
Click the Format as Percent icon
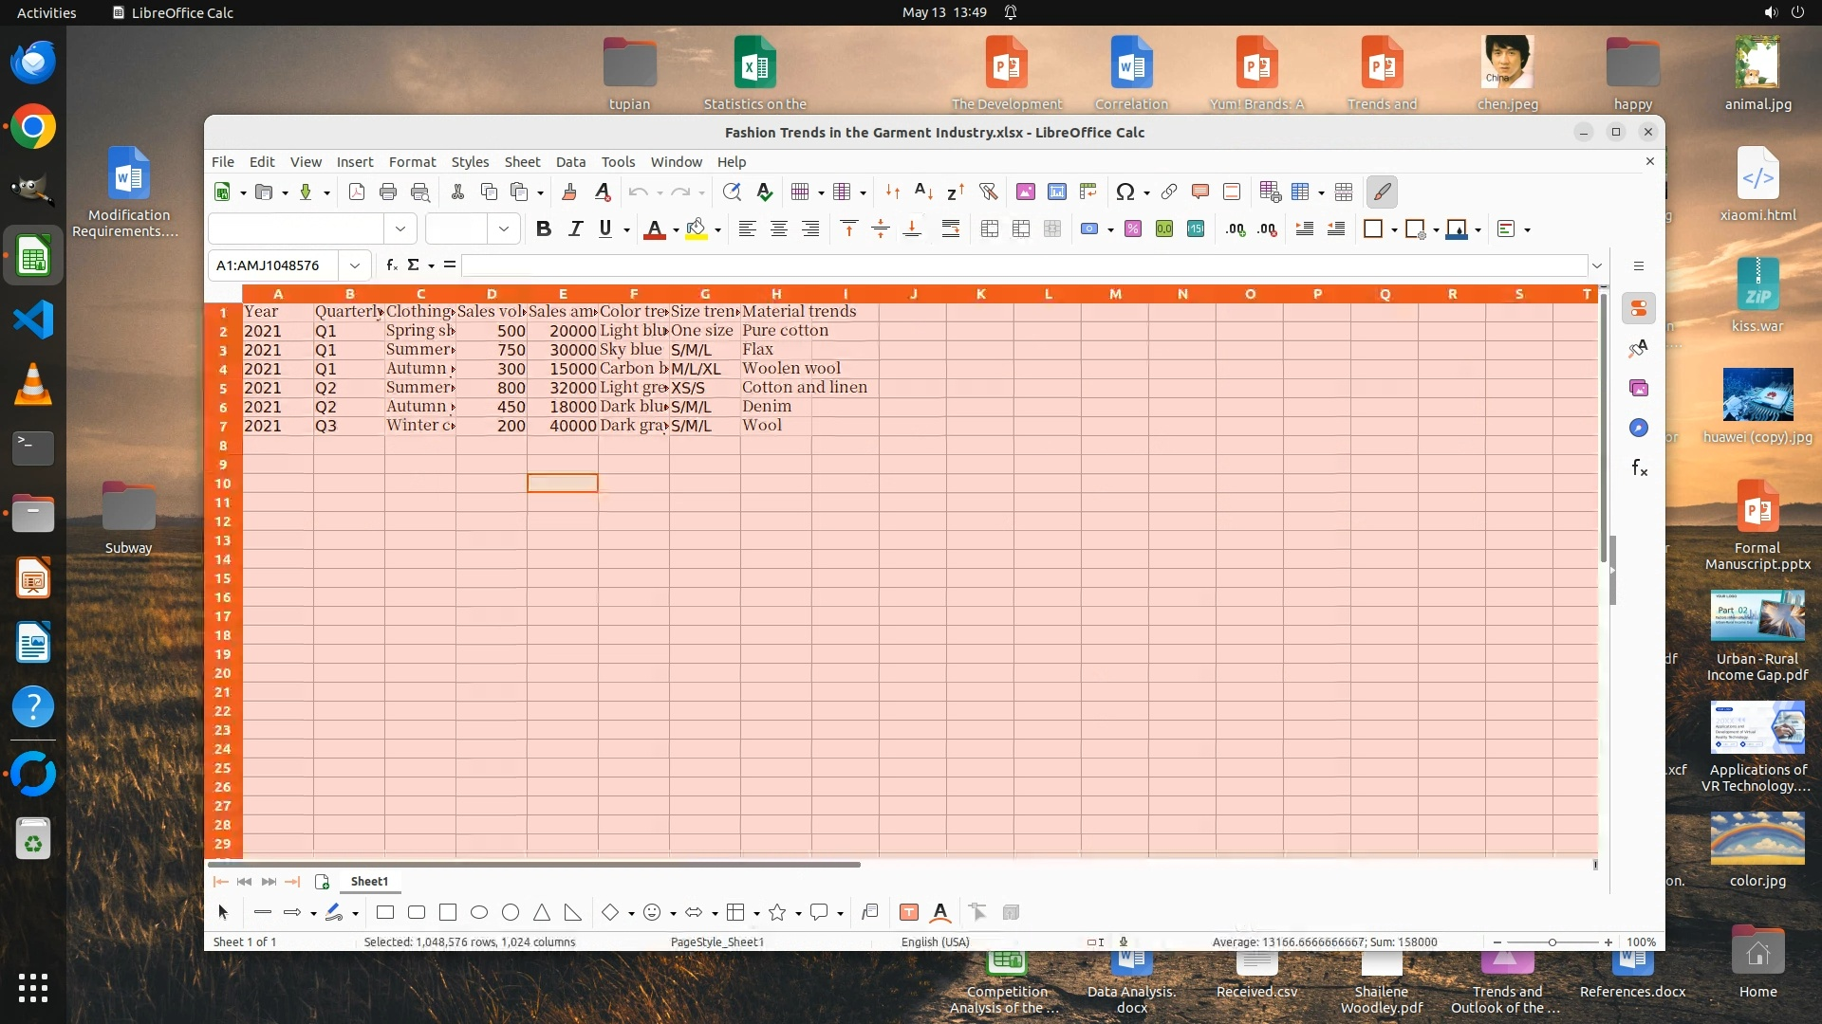[x=1133, y=229]
